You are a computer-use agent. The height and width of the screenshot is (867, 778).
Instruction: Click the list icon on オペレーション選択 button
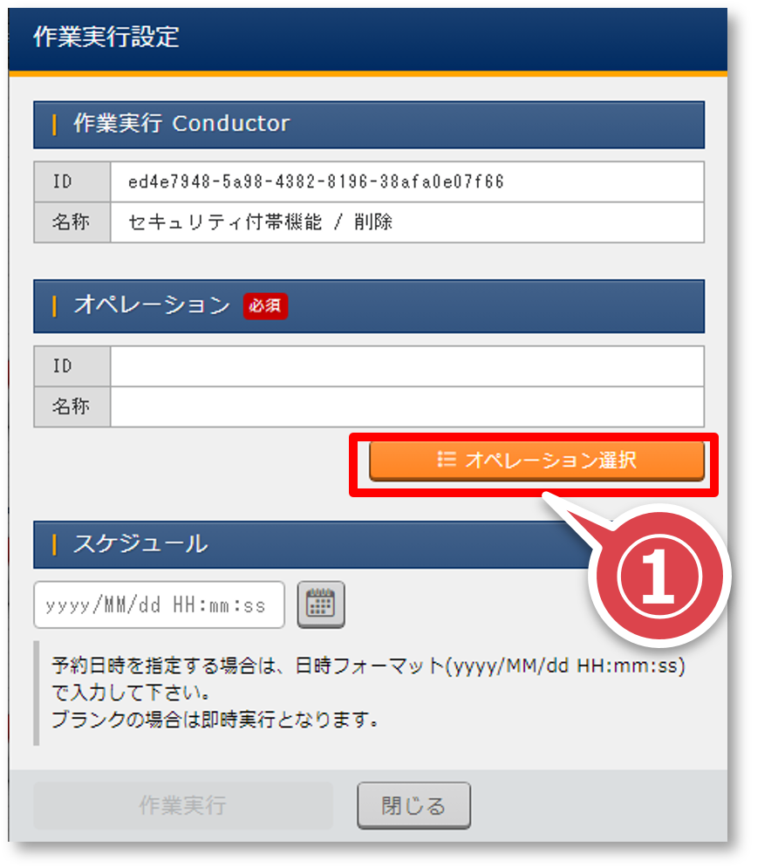point(447,460)
